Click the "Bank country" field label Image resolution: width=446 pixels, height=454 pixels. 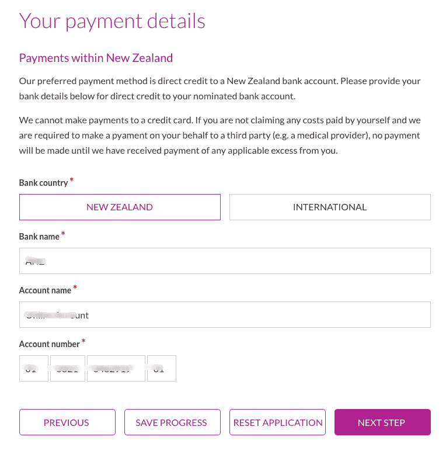click(x=43, y=183)
